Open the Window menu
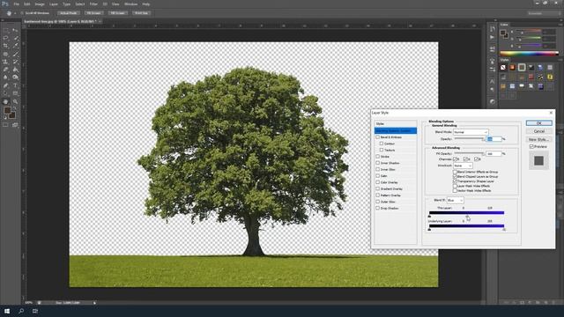This screenshot has height=317, width=564. click(x=130, y=4)
